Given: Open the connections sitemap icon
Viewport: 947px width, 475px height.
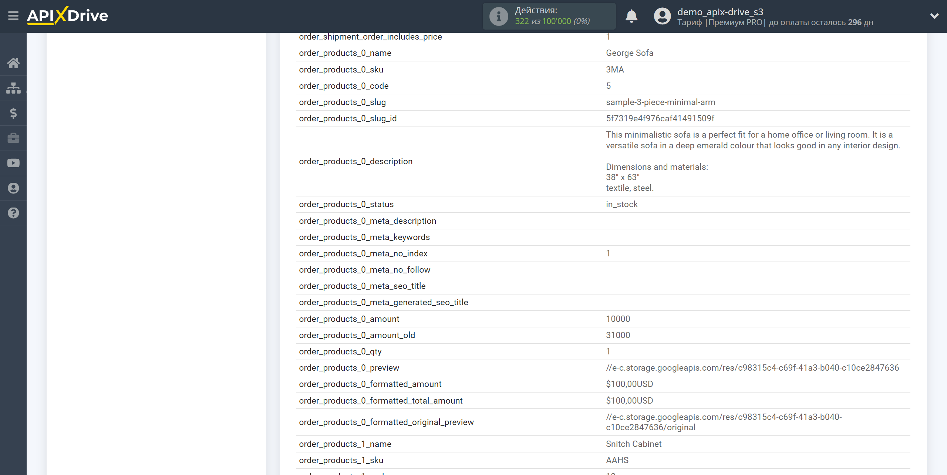Looking at the screenshot, I should 13,88.
